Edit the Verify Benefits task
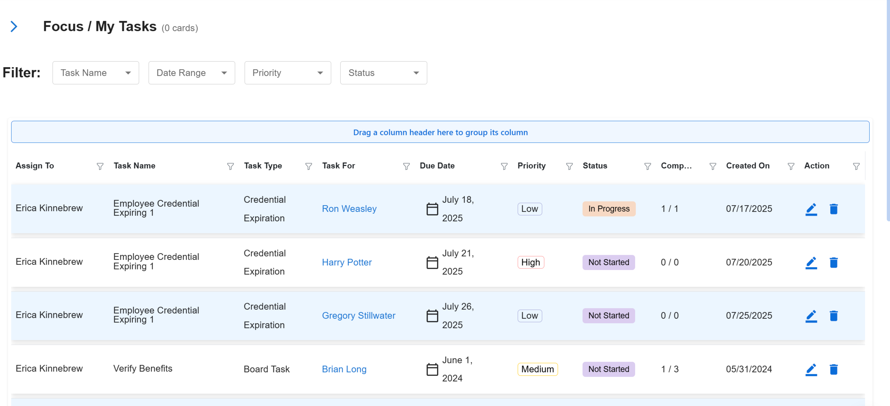Image resolution: width=890 pixels, height=406 pixels. click(811, 370)
